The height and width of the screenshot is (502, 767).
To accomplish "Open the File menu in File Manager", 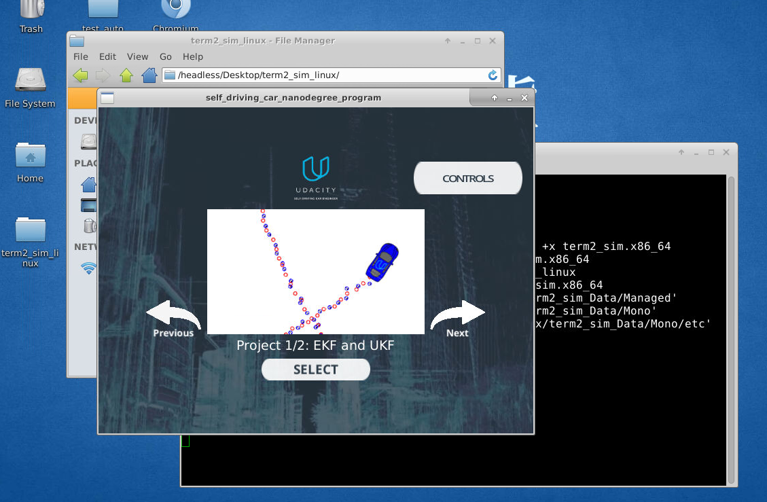I will tap(81, 57).
